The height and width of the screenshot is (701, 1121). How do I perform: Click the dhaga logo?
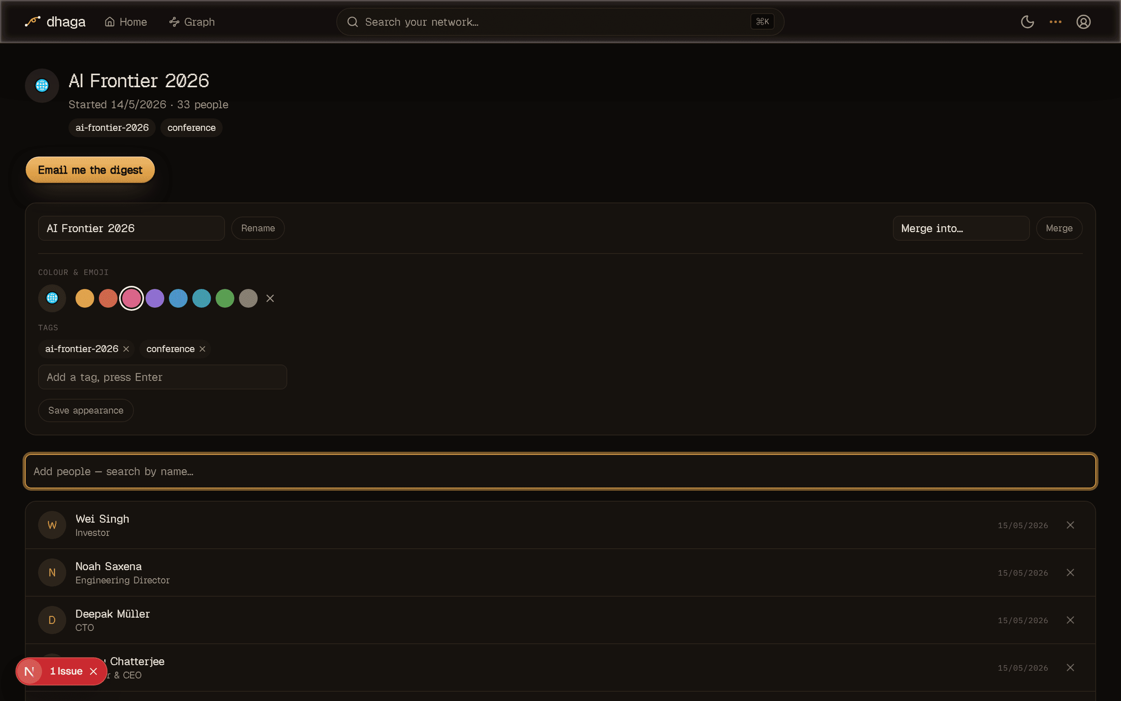pos(55,22)
